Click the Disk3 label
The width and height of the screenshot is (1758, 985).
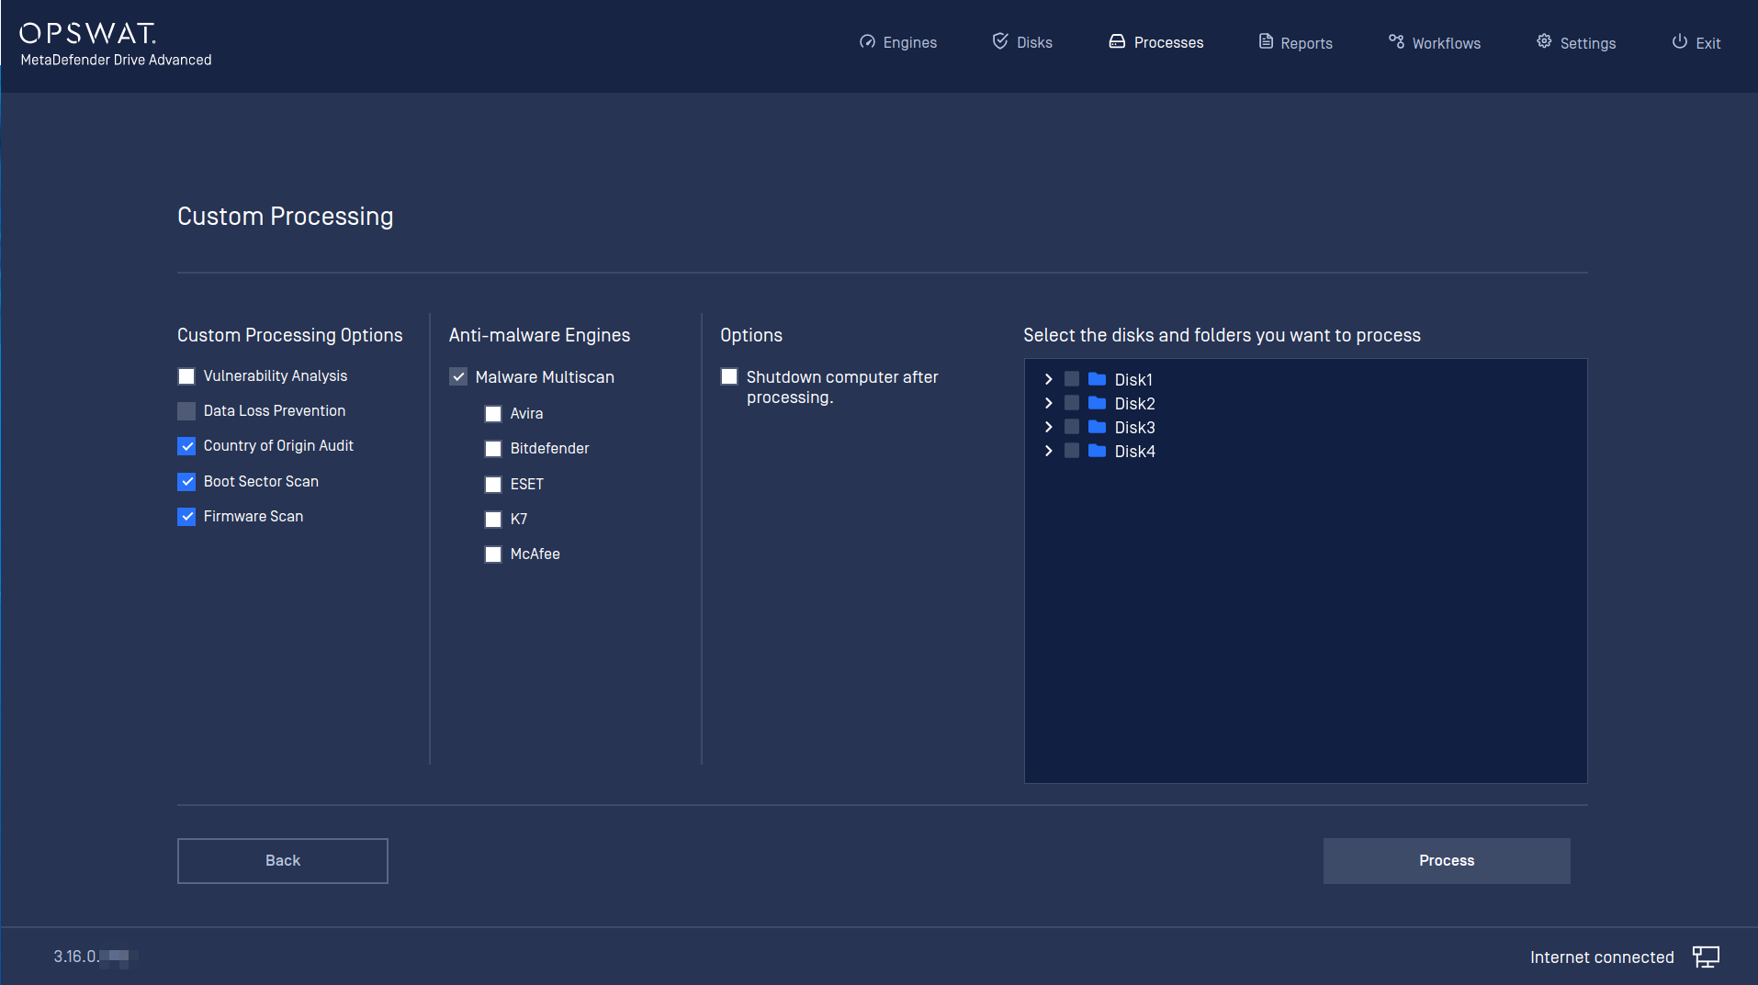1135,428
